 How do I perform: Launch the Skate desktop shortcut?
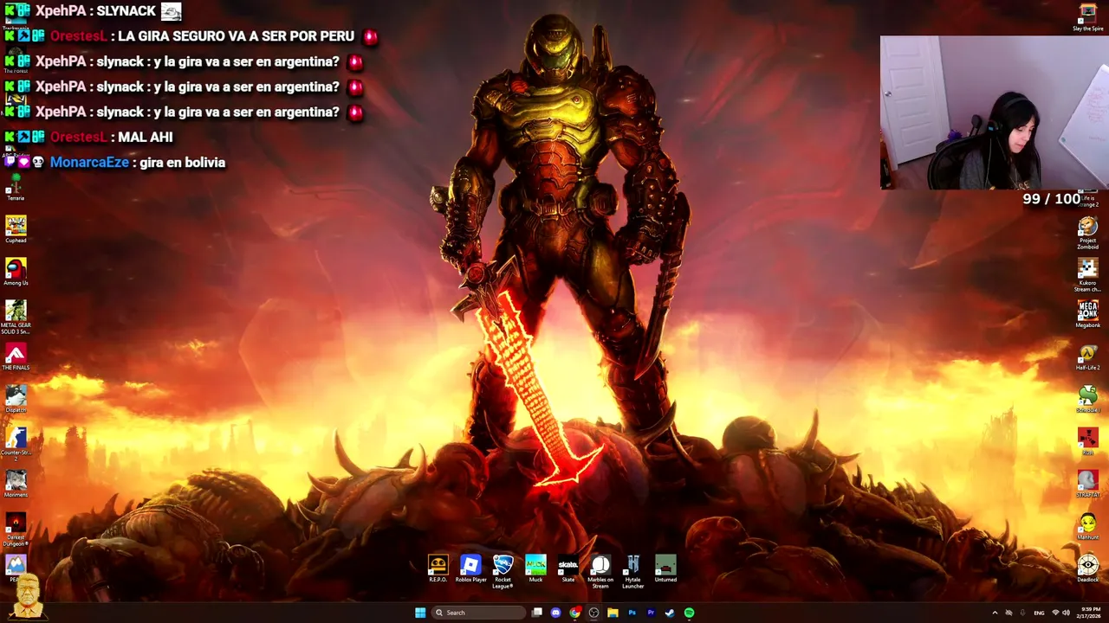click(x=568, y=568)
